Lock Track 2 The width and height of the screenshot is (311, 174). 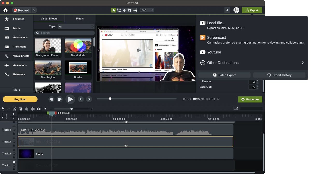[14, 157]
